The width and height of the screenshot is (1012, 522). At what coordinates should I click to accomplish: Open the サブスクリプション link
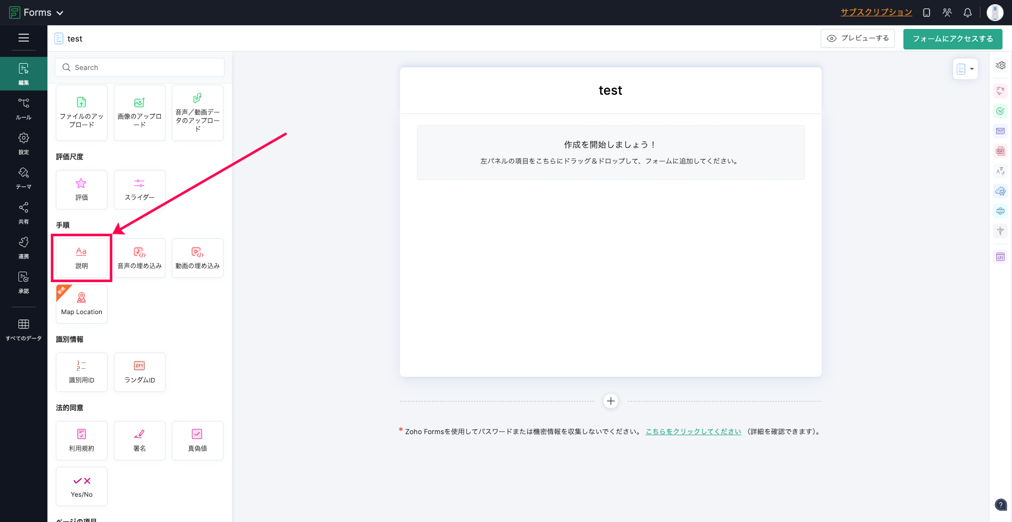(x=876, y=13)
